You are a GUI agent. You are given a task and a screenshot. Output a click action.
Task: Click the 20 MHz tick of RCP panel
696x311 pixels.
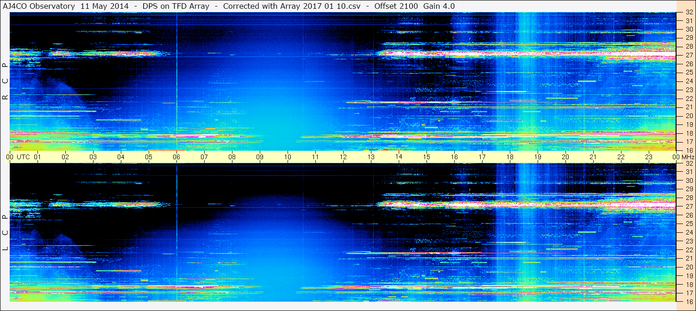click(689, 116)
